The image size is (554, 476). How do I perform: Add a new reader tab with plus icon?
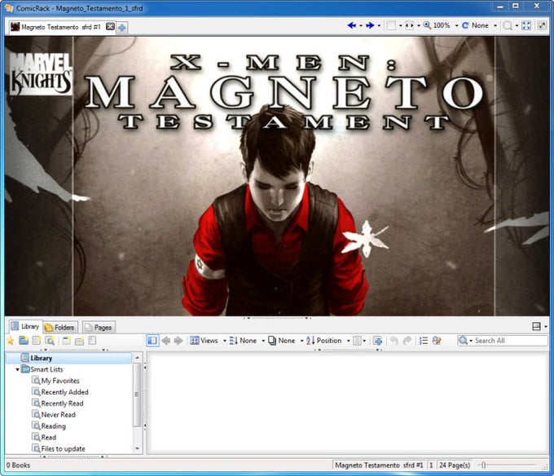tap(122, 27)
